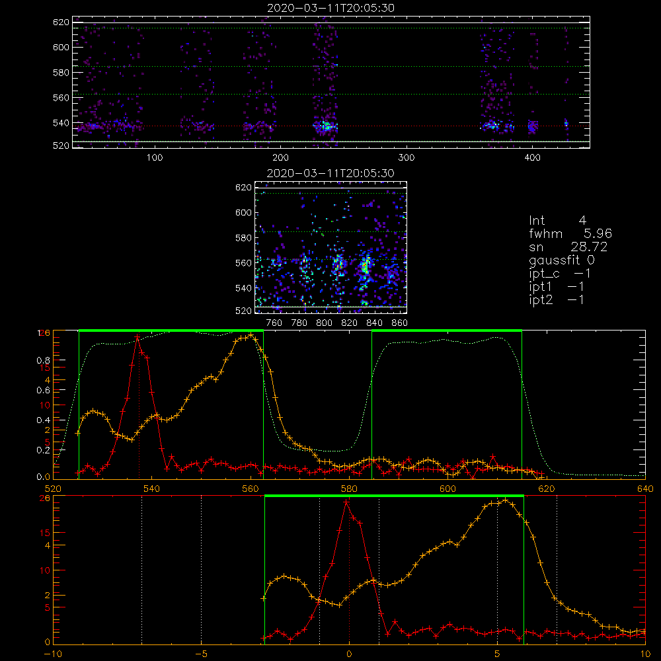Click the top plot title 2020-03-11T20:05:30
The image size is (661, 661).
(331, 8)
